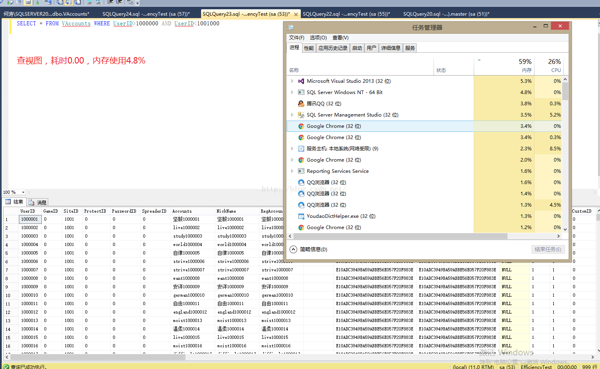Click inside the SQL query editor text
The image size is (600, 369).
pyautogui.click(x=118, y=24)
